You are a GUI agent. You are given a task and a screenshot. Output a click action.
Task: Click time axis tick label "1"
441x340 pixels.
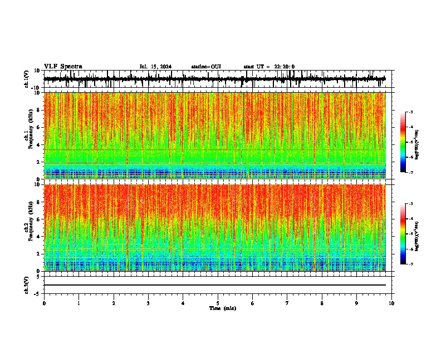pos(79,303)
